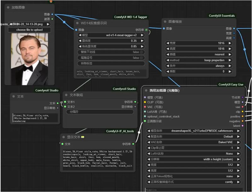Click WD14 tag output text area
Viewport: 252px width, 192px height.
111,73
